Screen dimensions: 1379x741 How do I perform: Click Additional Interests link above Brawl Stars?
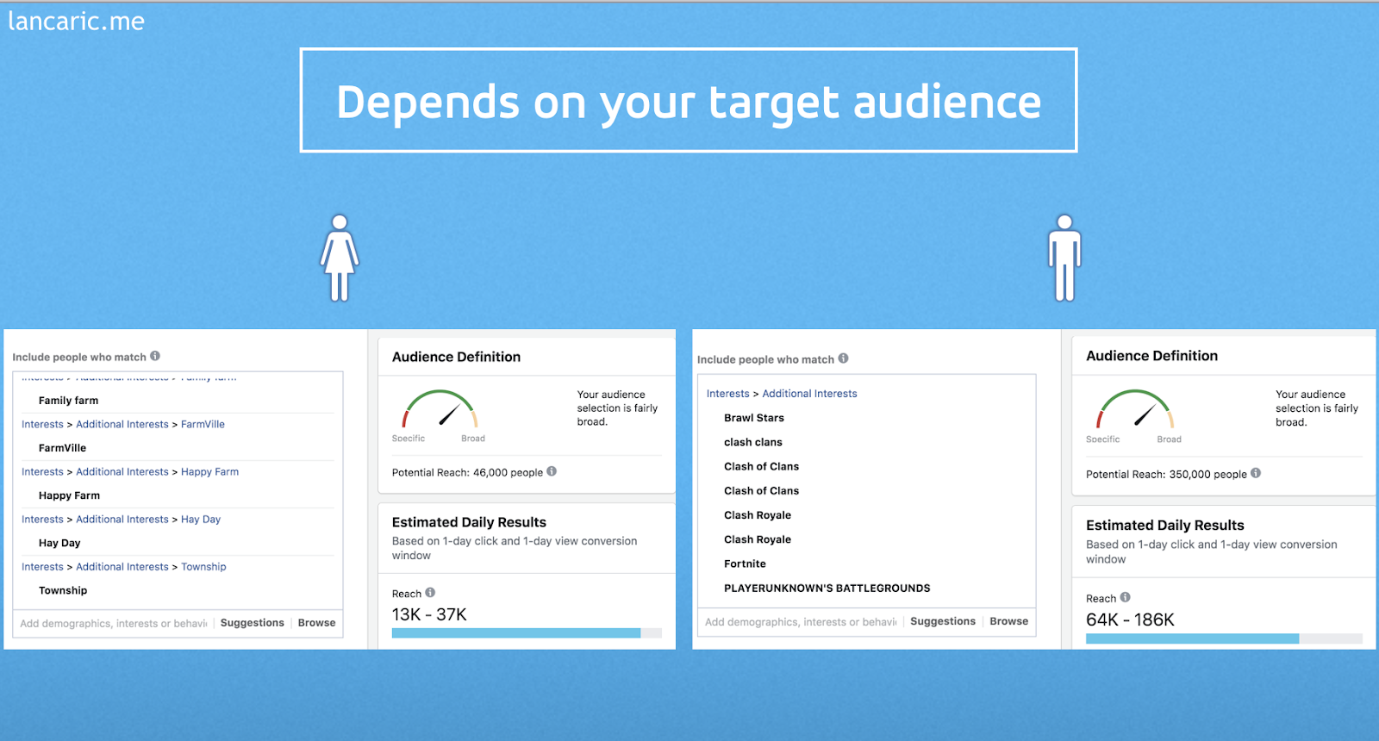coord(809,394)
